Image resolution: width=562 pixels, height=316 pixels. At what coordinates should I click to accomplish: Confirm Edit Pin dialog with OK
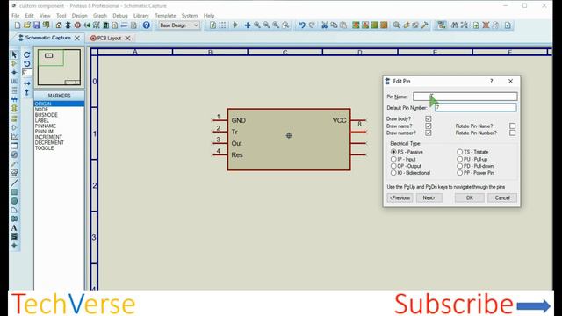[470, 197]
